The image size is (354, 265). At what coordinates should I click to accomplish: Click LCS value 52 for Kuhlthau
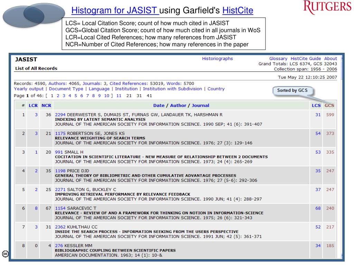[318, 227]
